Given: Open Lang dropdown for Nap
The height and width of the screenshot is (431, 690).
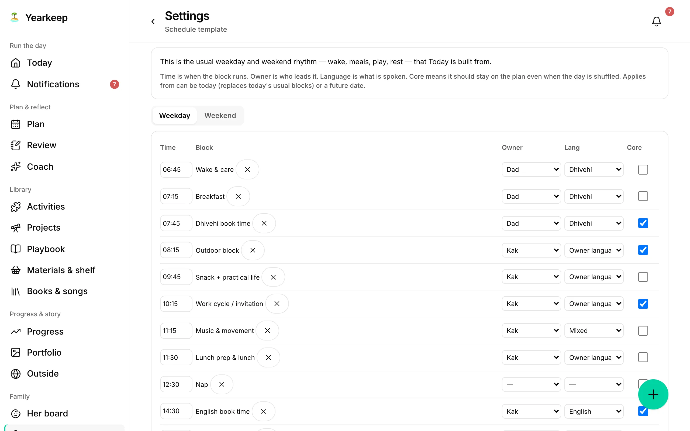Looking at the screenshot, I should 594,385.
